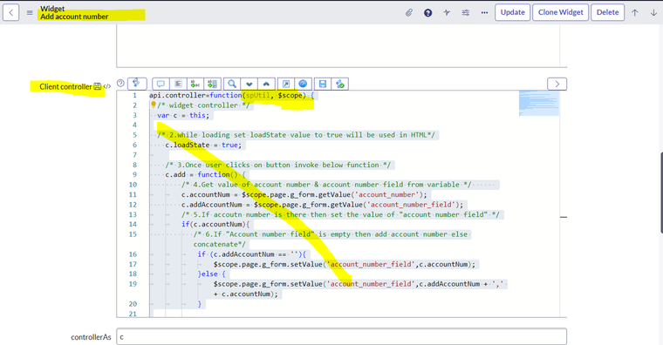
Task: Expand side panel with right chevron button
Action: click(x=557, y=84)
